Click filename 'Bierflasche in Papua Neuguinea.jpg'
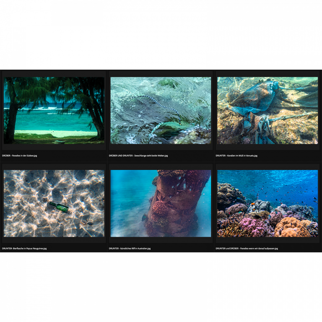Screen dimensions: 322x322 [30, 249]
